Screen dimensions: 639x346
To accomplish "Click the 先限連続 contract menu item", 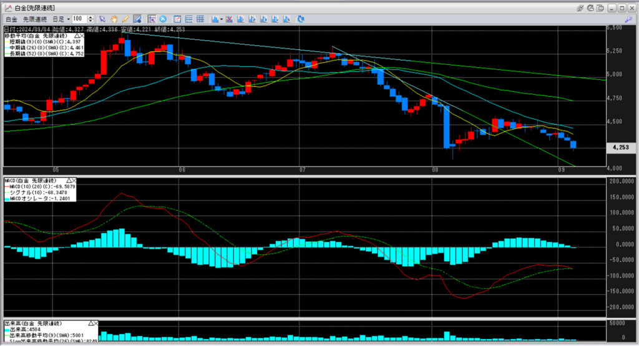I will point(34,19).
